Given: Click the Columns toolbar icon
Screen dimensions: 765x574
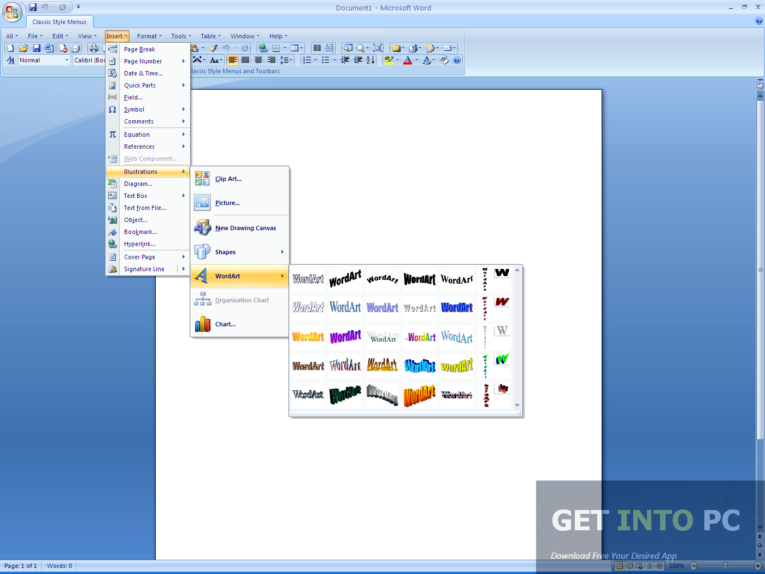Looking at the screenshot, I should click(317, 48).
